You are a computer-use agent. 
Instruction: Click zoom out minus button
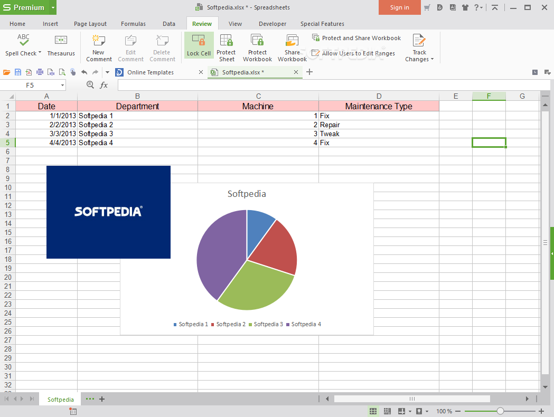tap(458, 411)
